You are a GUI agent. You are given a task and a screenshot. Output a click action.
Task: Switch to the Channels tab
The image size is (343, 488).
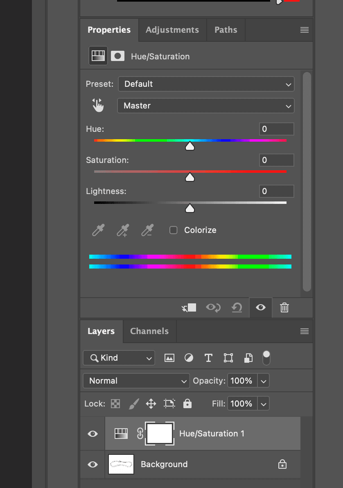(149, 331)
